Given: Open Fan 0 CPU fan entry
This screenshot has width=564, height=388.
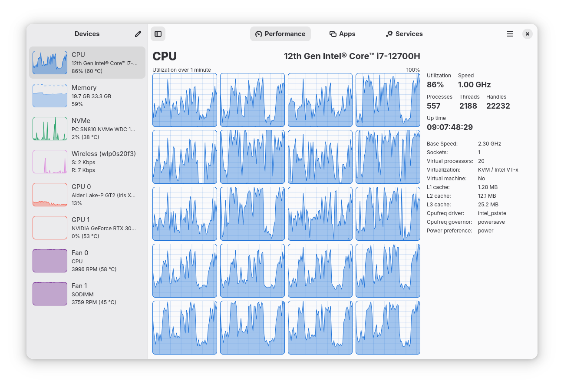Looking at the screenshot, I should click(x=87, y=261).
